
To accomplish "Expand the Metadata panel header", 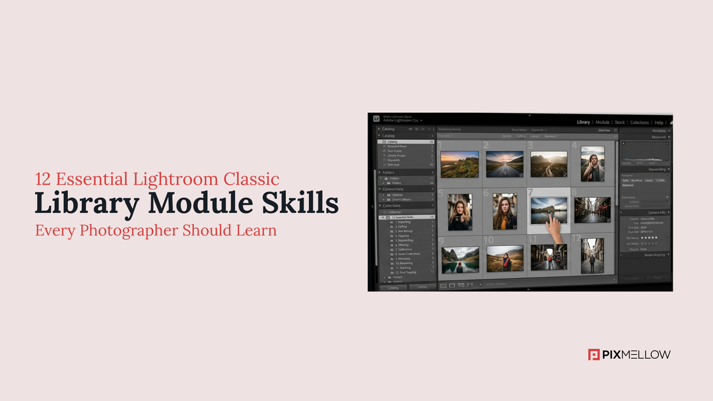I will [669, 131].
